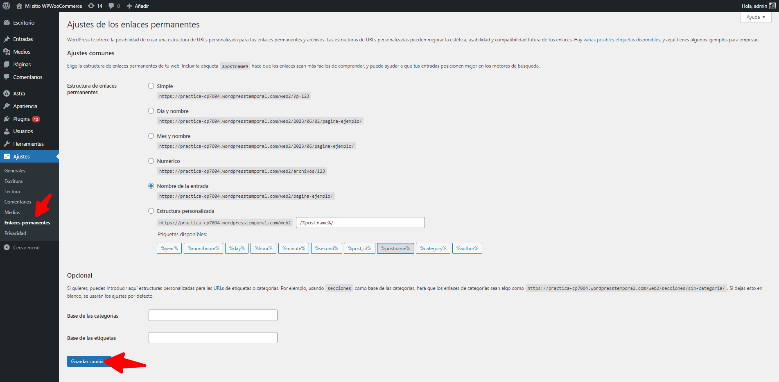
Task: Choose the Numérico permalink option
Action: (151, 161)
